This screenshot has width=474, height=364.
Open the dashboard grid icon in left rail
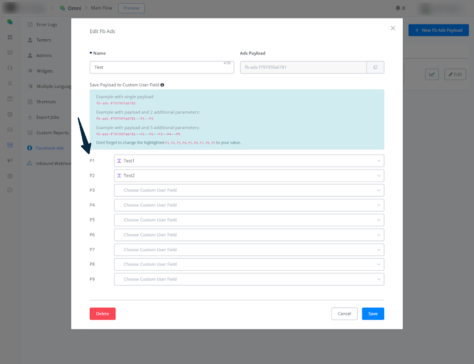10,37
